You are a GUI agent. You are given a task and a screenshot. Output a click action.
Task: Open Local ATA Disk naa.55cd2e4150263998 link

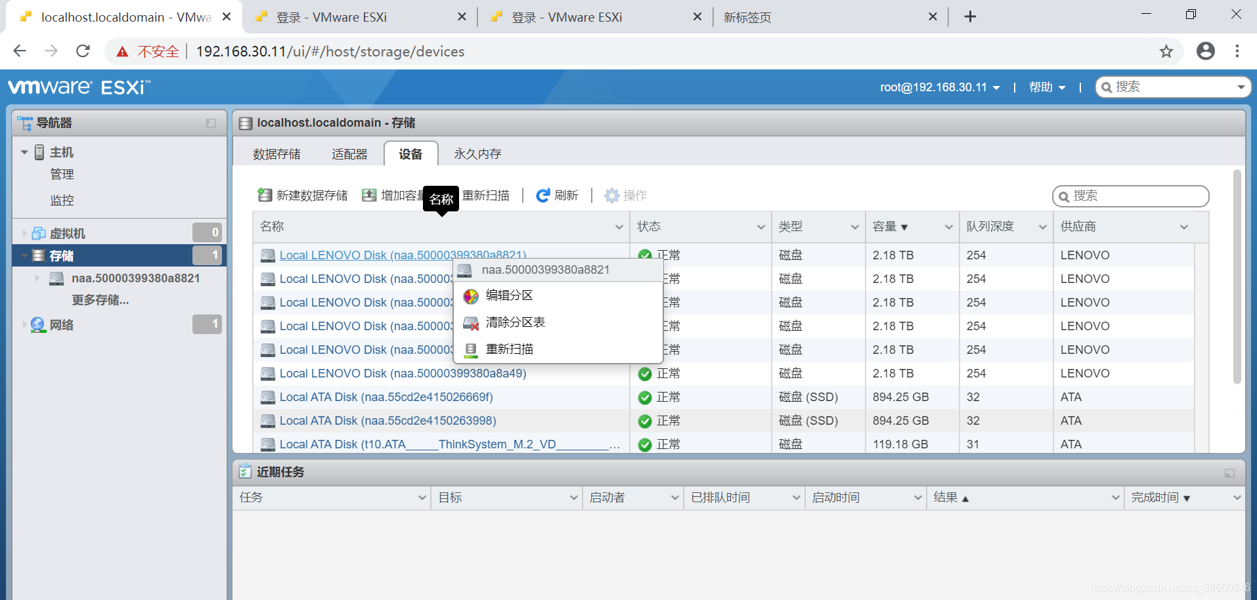click(387, 421)
